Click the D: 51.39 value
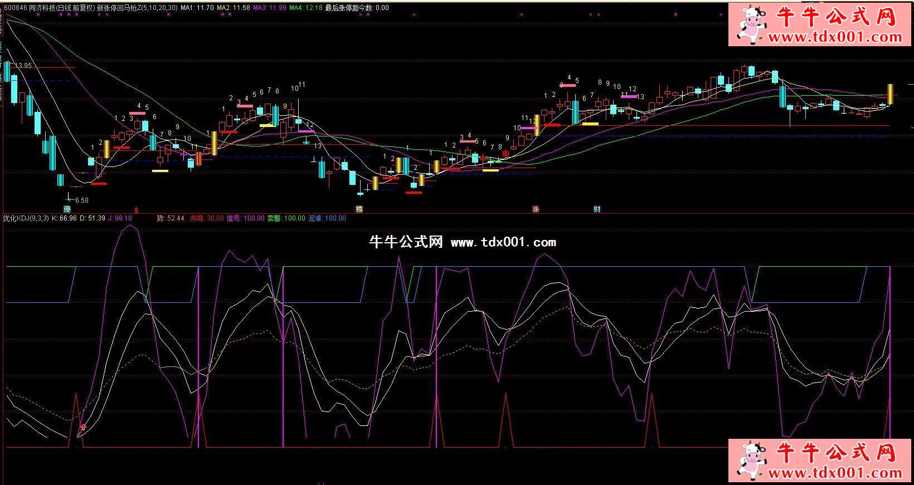The image size is (914, 485). [93, 218]
